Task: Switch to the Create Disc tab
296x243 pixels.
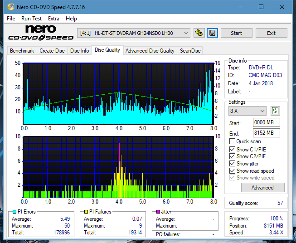Action: 52,51
